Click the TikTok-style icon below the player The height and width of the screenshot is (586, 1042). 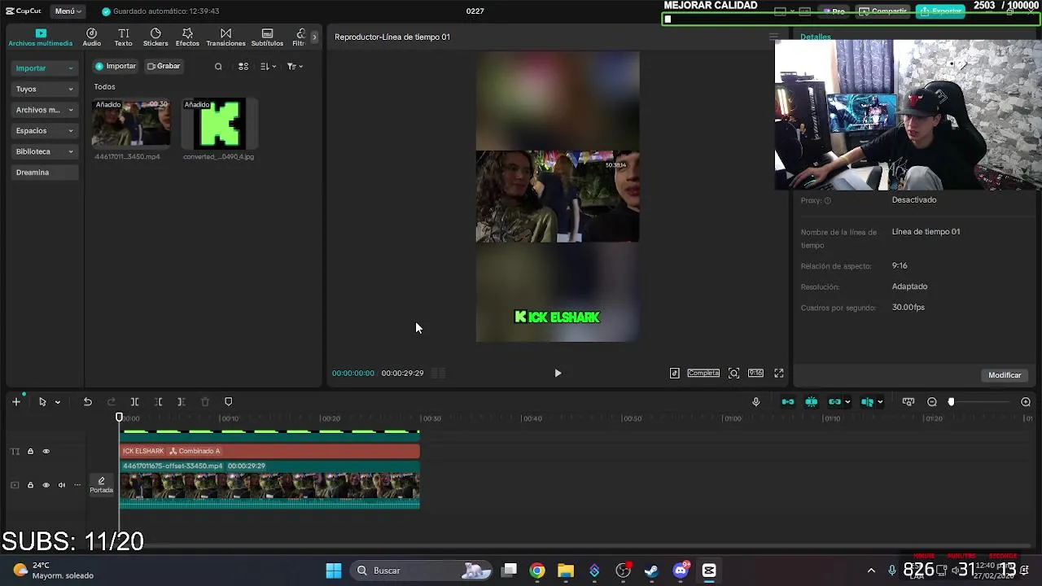click(674, 373)
